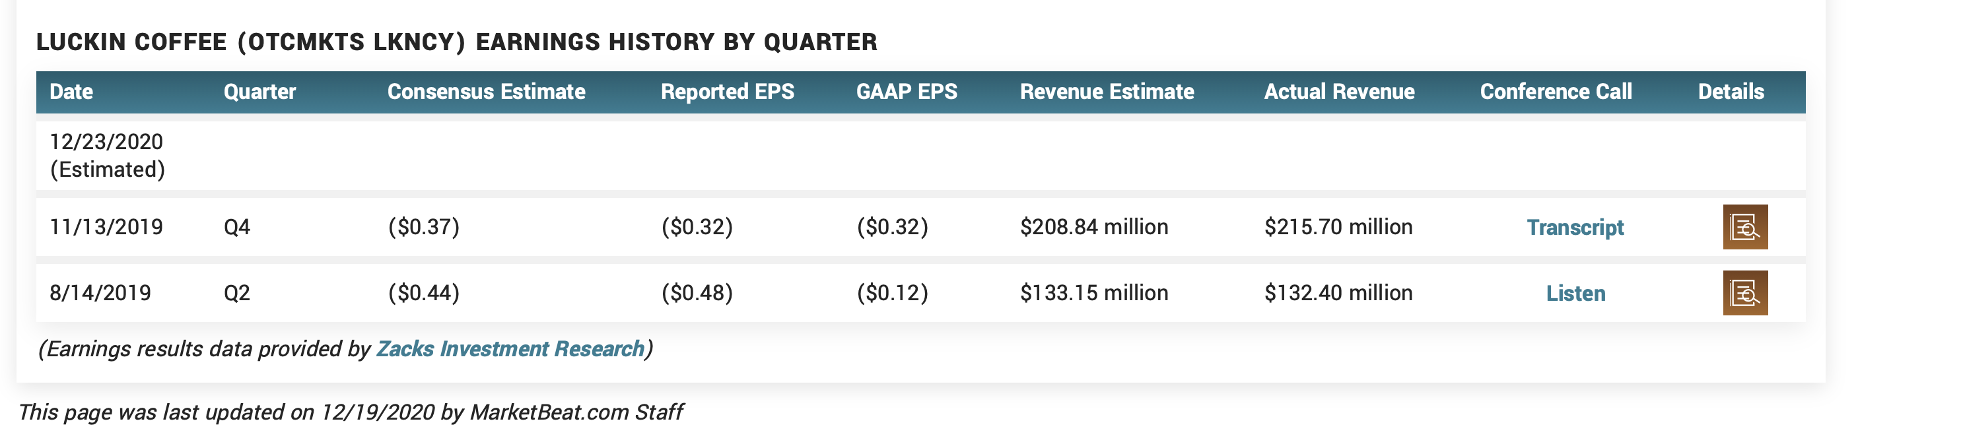Click the $215.70 million actual revenue value
Screen dimensions: 1961x446
tap(1338, 227)
